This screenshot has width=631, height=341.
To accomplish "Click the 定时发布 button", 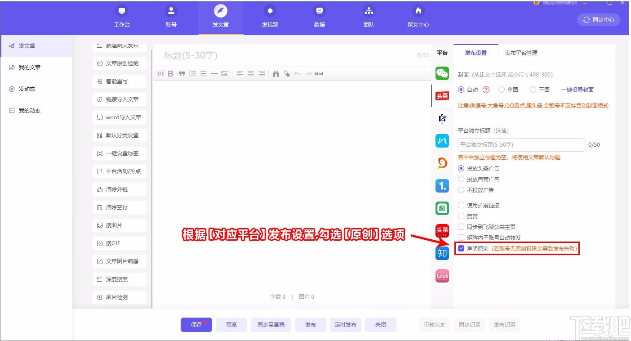I will 345,324.
